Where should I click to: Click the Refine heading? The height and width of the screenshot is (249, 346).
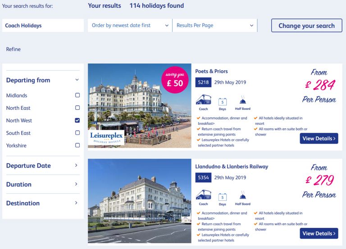(x=14, y=49)
